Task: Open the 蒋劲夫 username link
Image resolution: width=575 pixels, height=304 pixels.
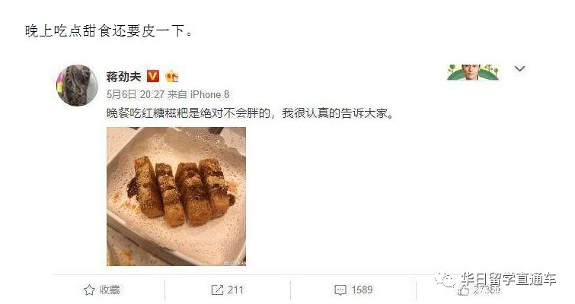Action: pyautogui.click(x=123, y=77)
